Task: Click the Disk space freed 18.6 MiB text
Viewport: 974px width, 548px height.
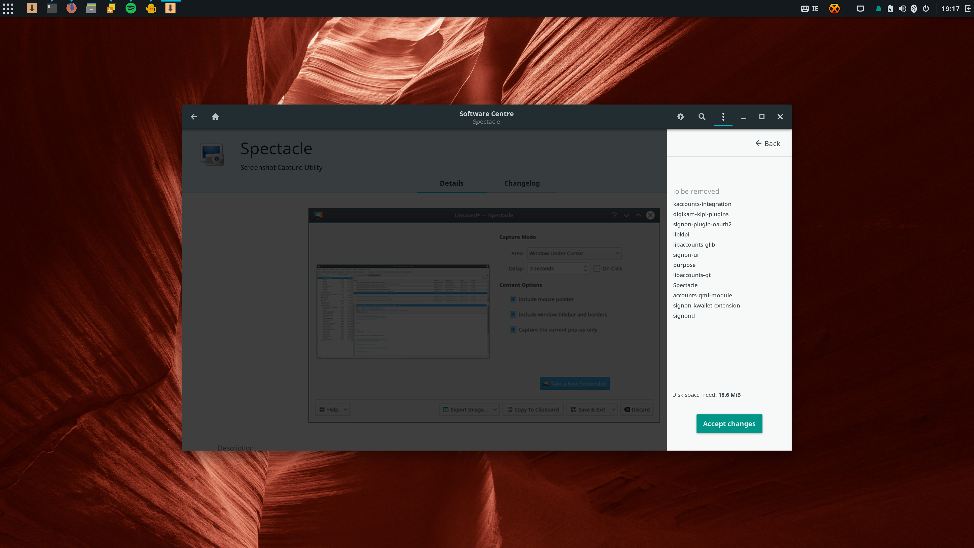Action: click(706, 395)
